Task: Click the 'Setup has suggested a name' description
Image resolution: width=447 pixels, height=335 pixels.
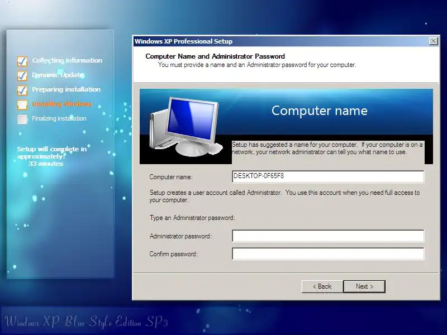Action: click(x=327, y=148)
